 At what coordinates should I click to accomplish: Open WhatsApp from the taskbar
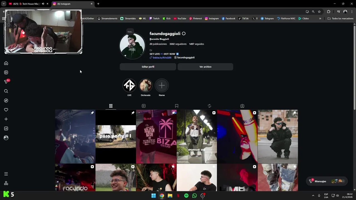tap(194, 196)
